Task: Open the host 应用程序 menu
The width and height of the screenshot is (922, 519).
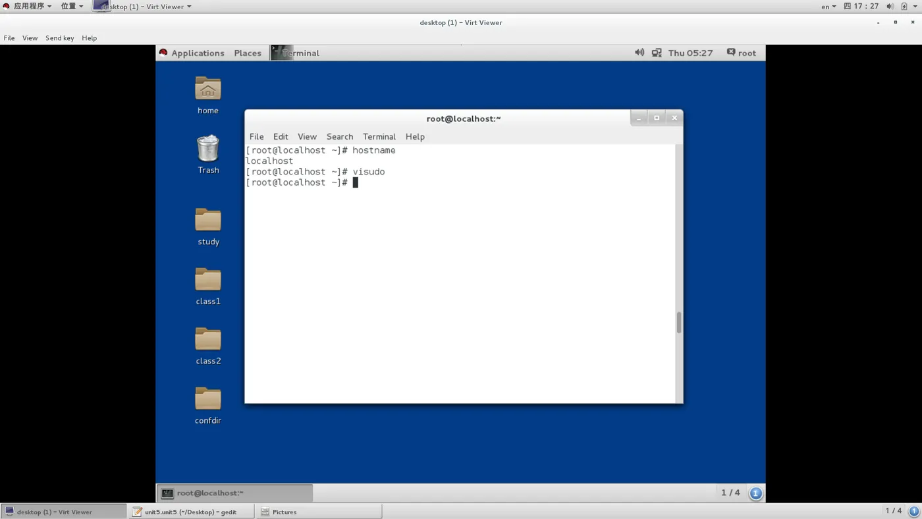Action: [28, 6]
